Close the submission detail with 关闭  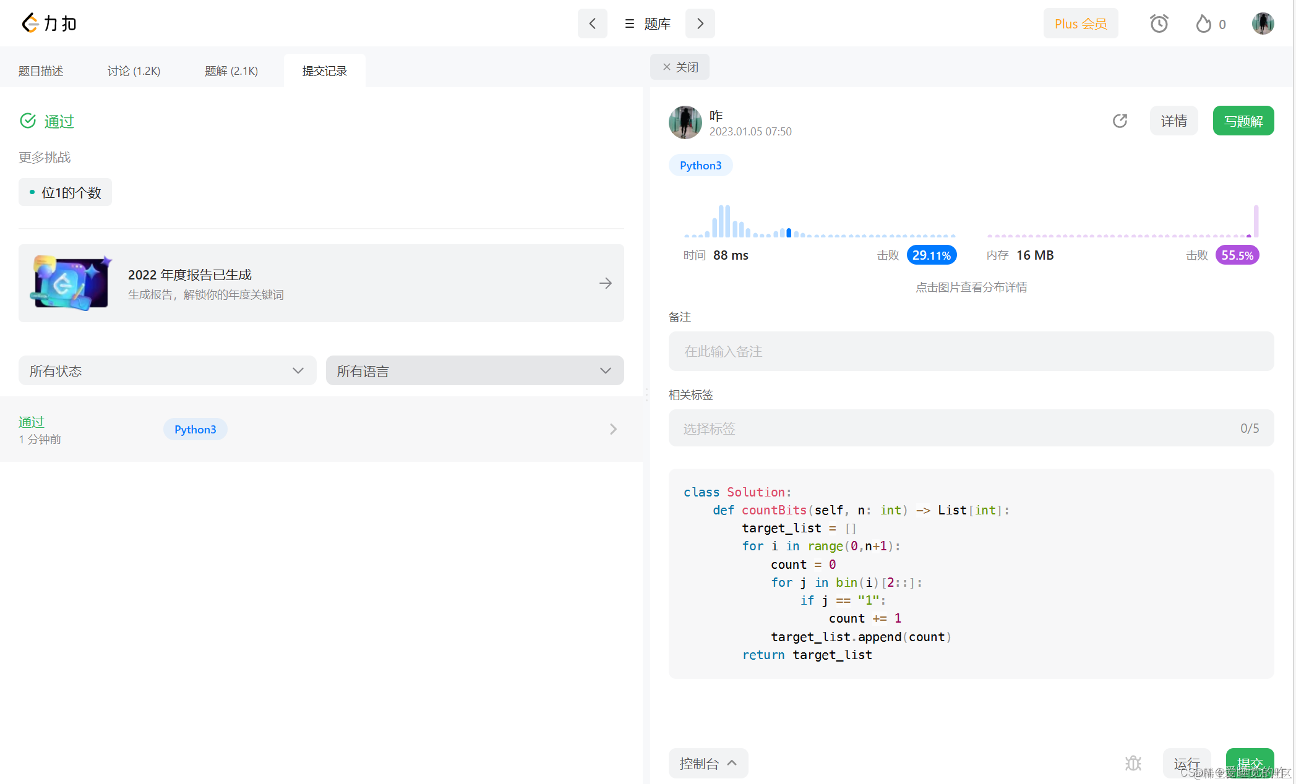point(680,67)
